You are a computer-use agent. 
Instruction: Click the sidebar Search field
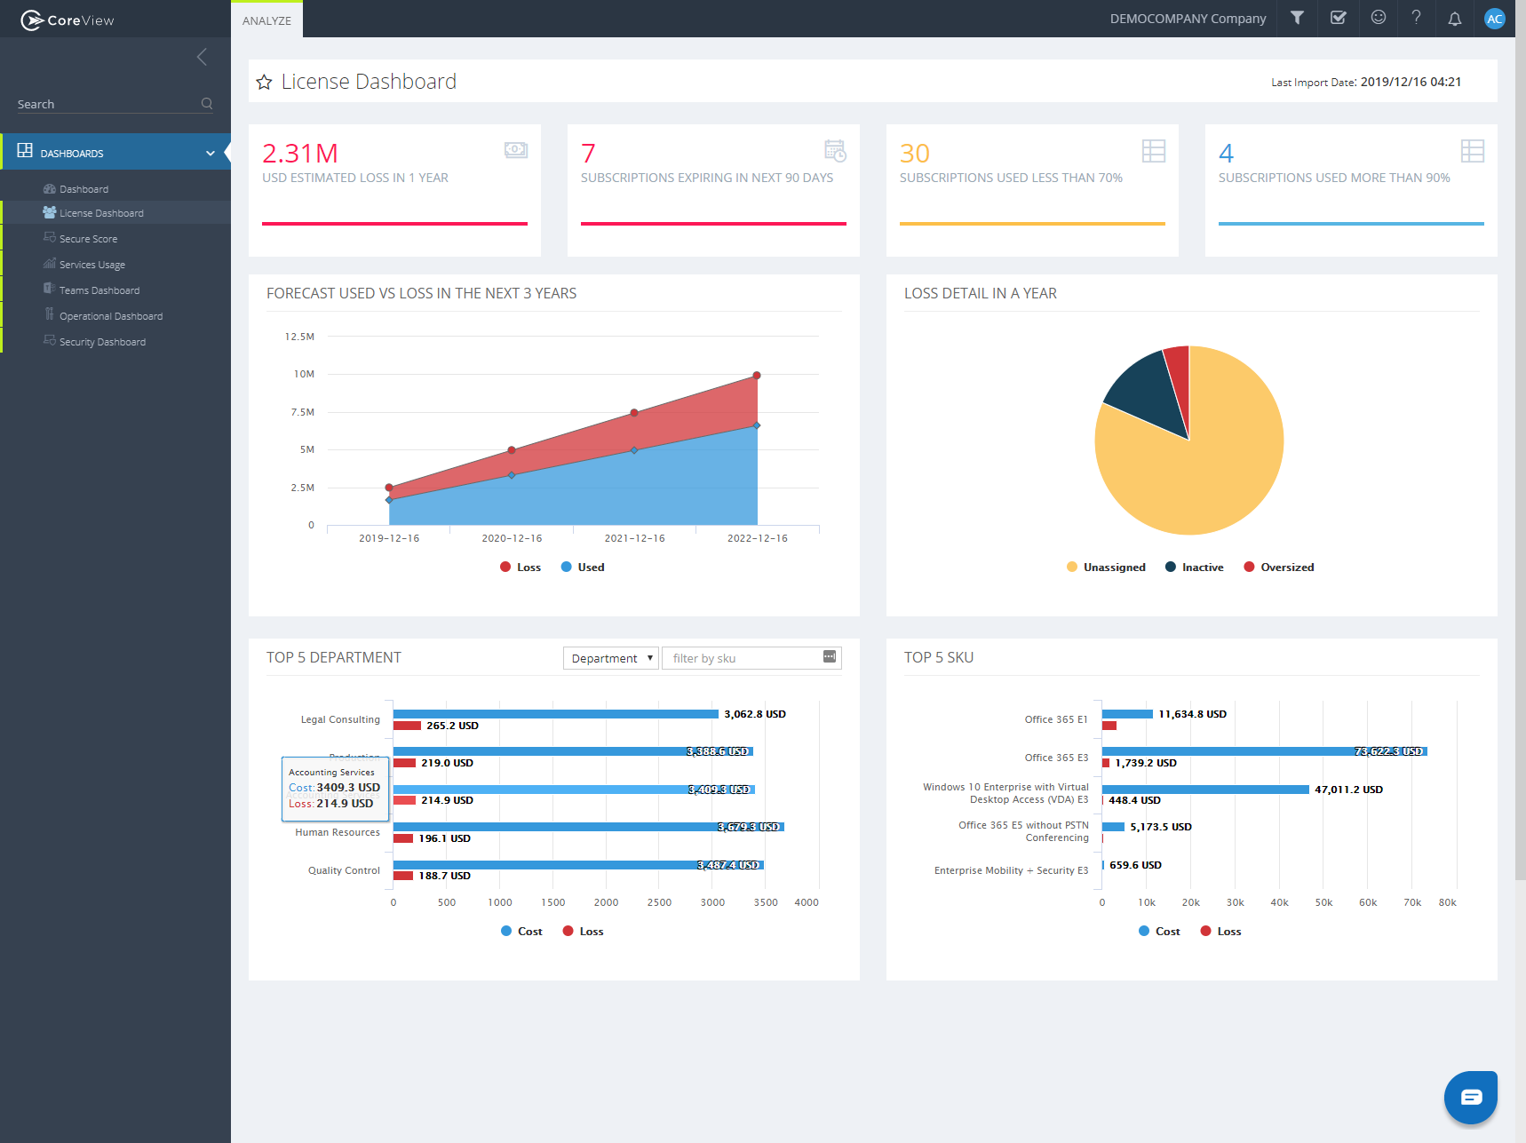(x=107, y=104)
